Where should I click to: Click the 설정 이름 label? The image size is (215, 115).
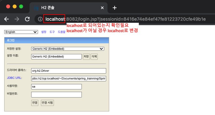click(x=13, y=55)
